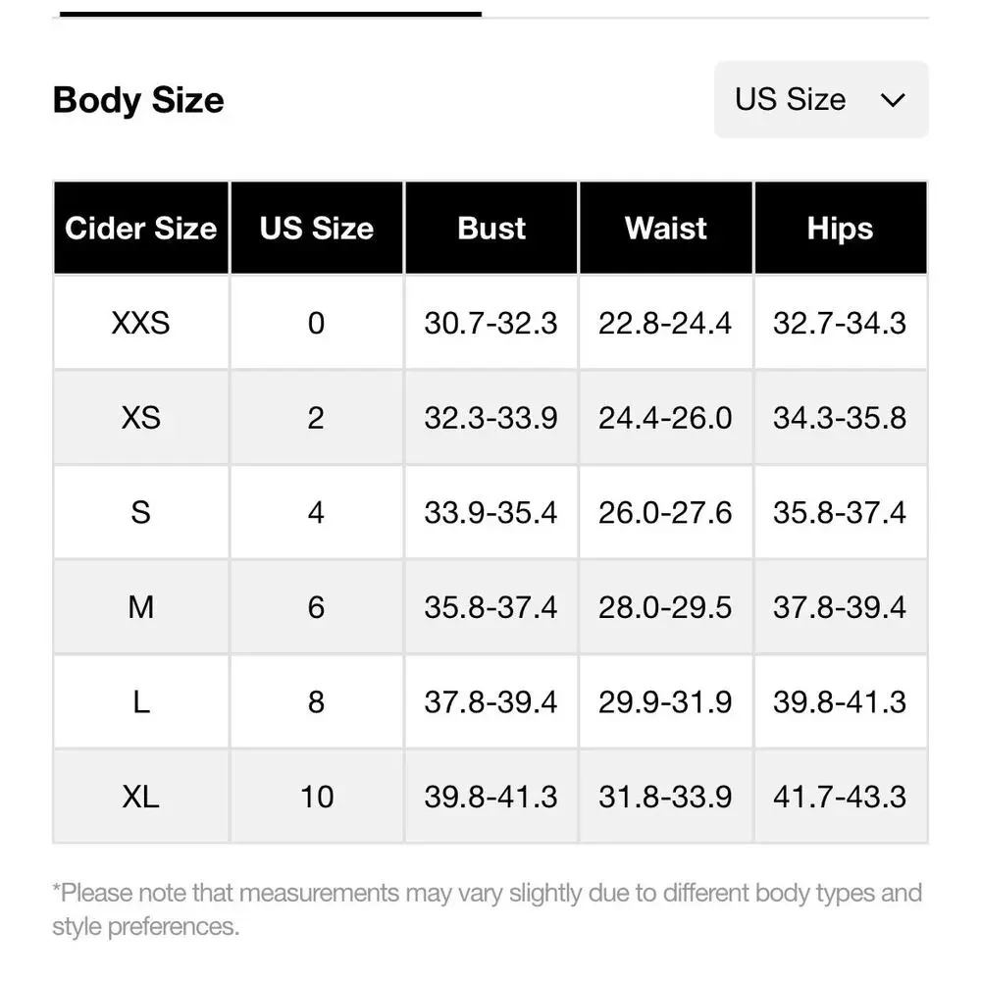Click the US size 10 cell
This screenshot has width=981, height=981.
click(x=316, y=797)
